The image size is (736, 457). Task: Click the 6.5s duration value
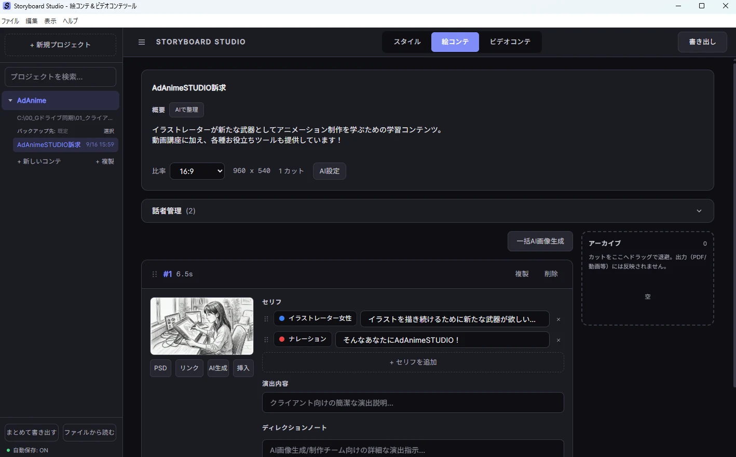[x=184, y=274]
